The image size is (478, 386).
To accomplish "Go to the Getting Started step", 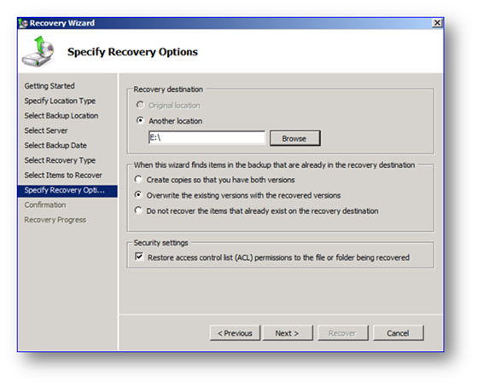I will click(x=50, y=86).
